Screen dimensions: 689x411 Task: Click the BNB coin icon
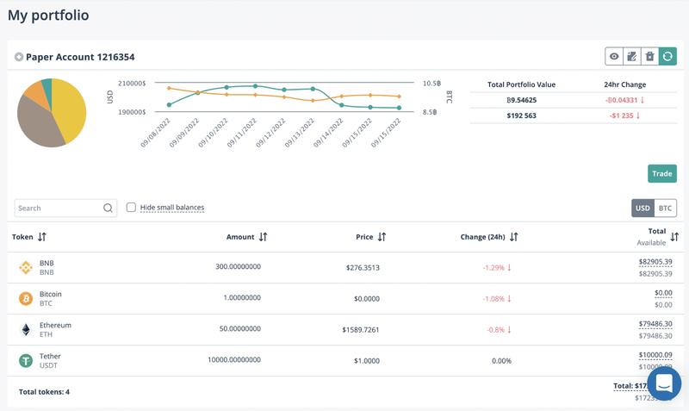26,268
